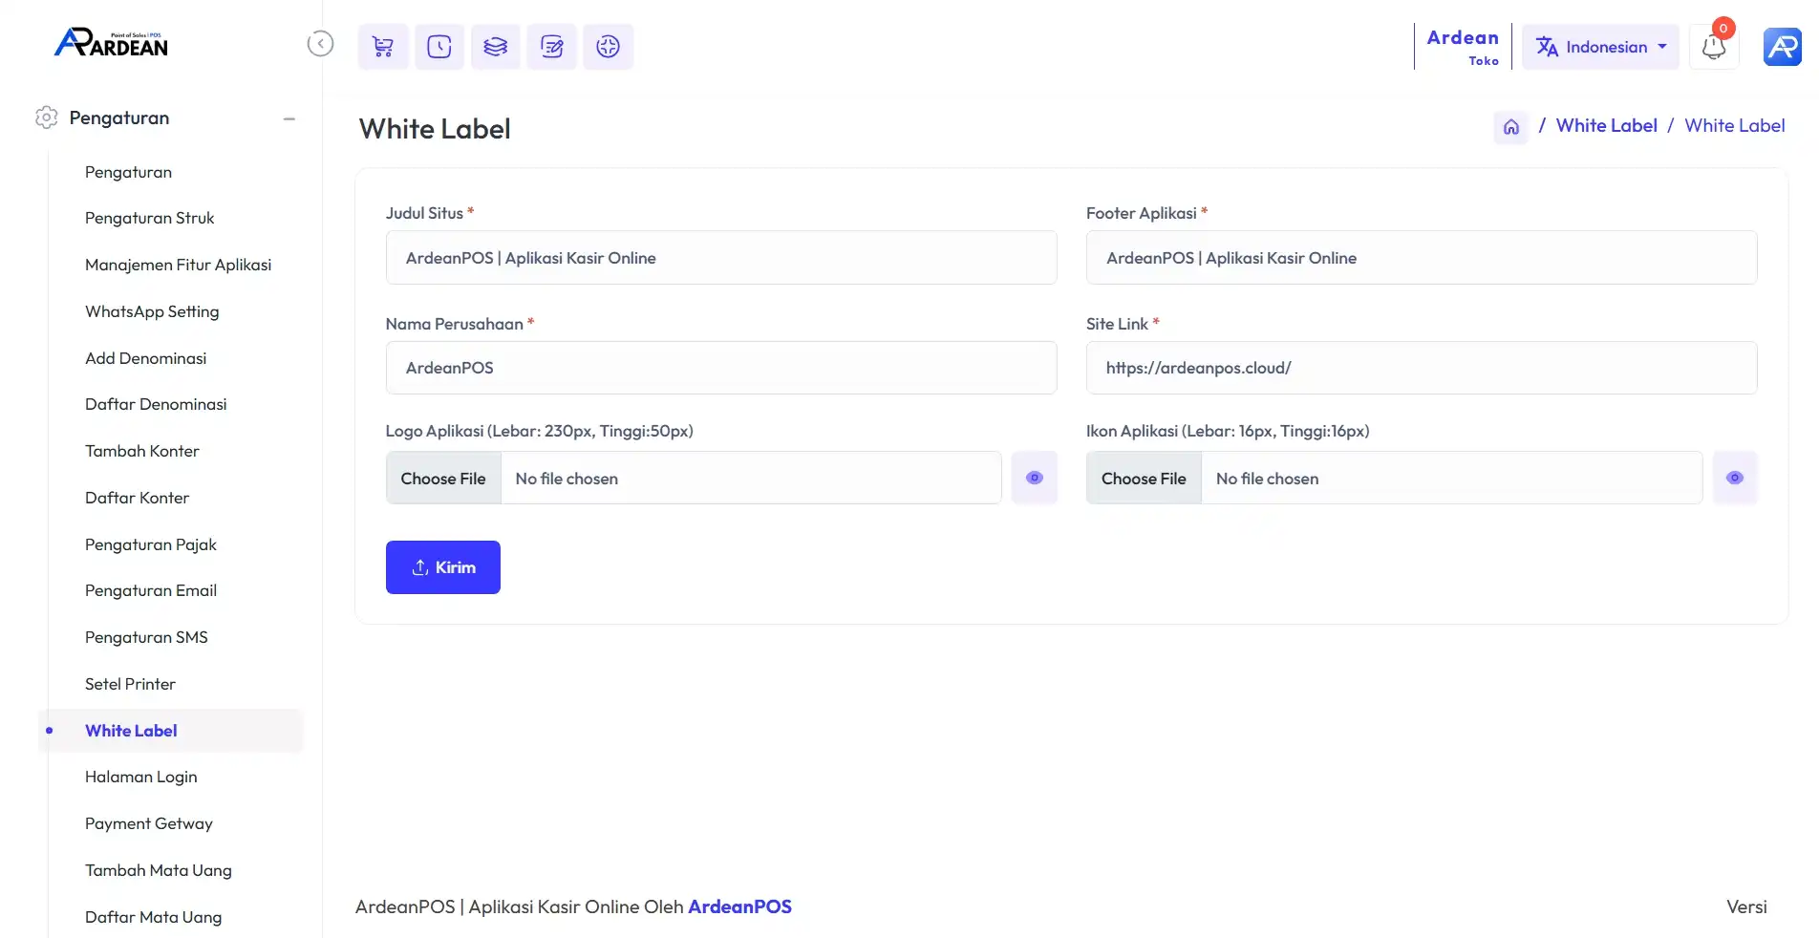Click the four-point fullscreen circle icon
The image size is (1819, 938).
(609, 47)
